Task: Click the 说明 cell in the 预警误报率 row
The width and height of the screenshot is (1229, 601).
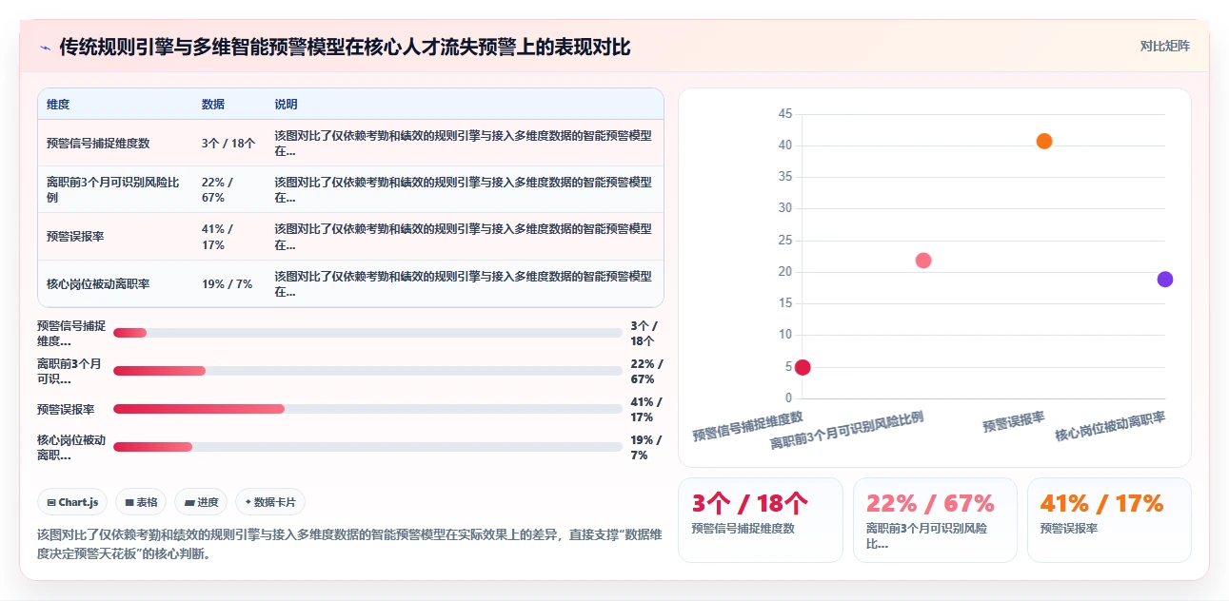Action: [x=464, y=237]
